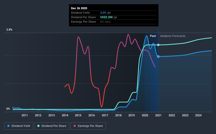
Task: Click the 'US$2.200' dividend per share value
Action: [106, 17]
